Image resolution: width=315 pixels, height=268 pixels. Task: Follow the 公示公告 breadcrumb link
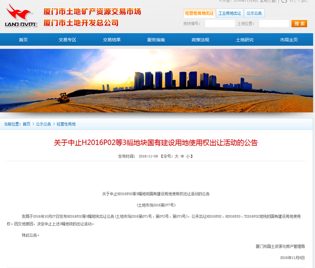[x=43, y=124]
